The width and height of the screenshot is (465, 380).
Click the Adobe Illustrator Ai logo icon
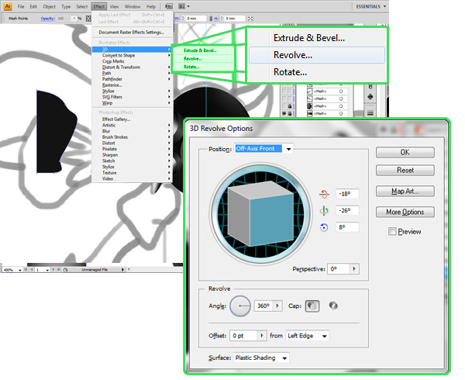[8, 6]
